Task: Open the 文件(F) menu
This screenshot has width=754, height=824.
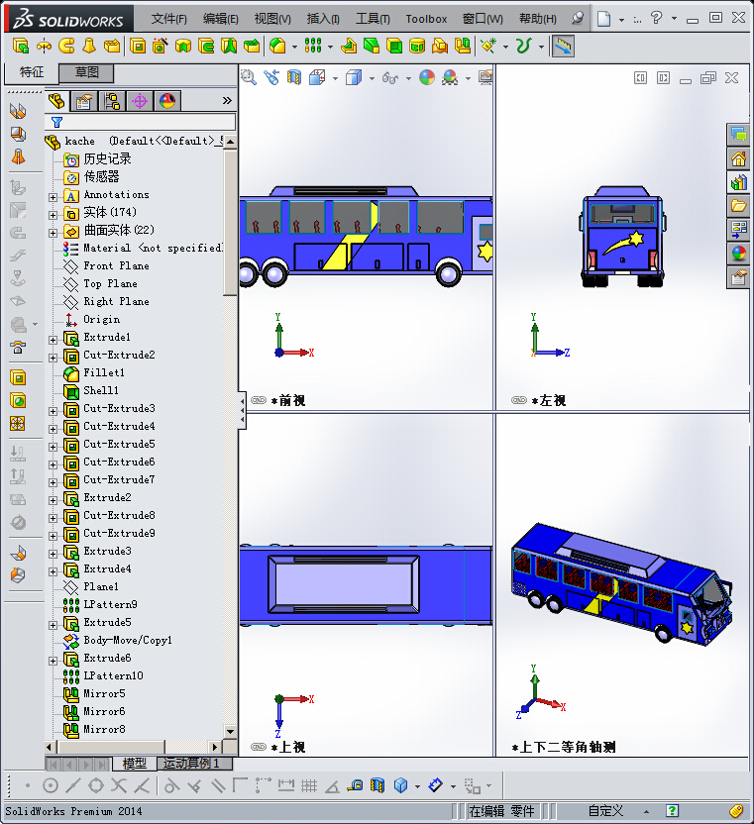Action: 168,19
